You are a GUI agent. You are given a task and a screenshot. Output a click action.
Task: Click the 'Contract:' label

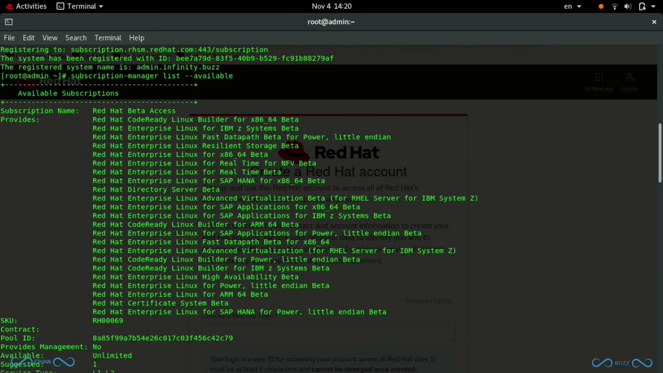[x=20, y=329]
